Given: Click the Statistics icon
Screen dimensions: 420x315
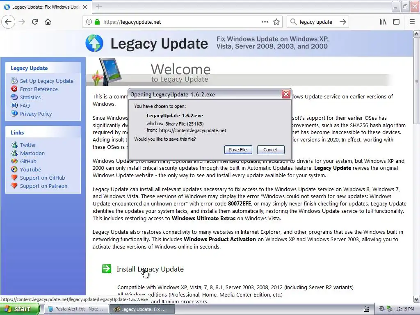Looking at the screenshot, I should pyautogui.click(x=14, y=97).
